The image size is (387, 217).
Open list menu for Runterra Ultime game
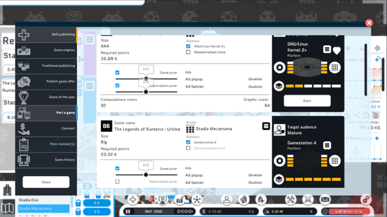[266, 126]
